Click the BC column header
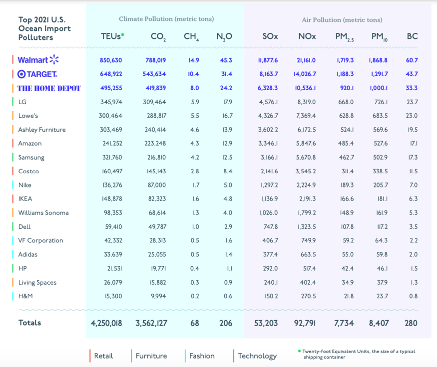Screen dimensions: 437x367 tap(412, 36)
